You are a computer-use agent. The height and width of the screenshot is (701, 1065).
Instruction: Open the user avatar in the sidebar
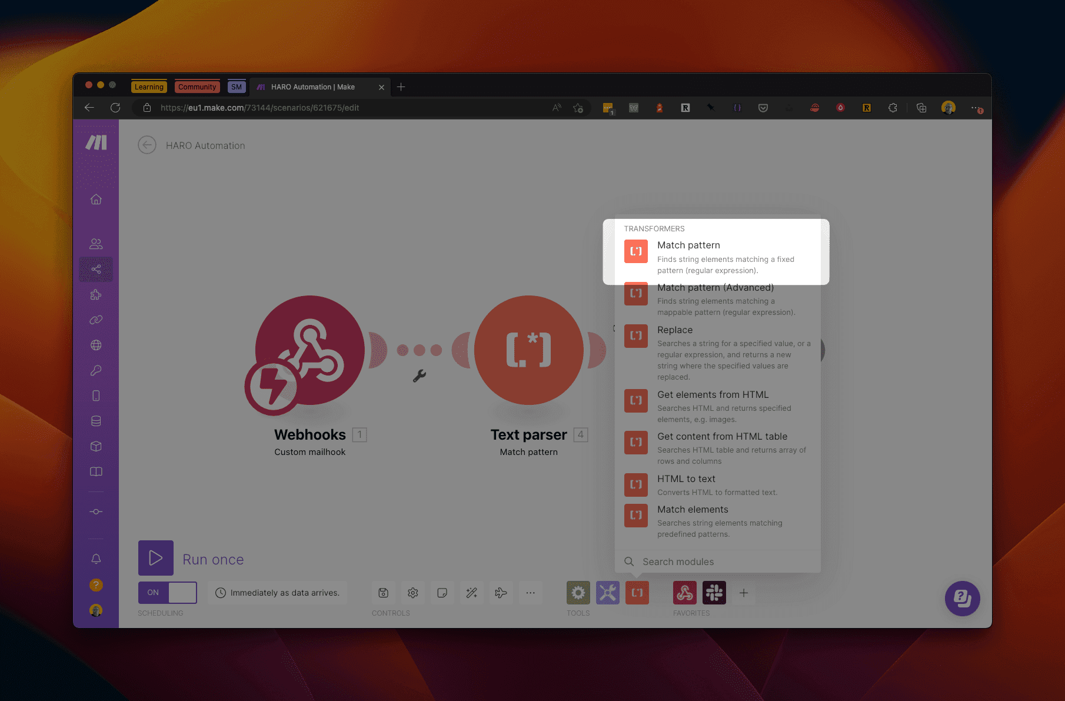tap(96, 610)
